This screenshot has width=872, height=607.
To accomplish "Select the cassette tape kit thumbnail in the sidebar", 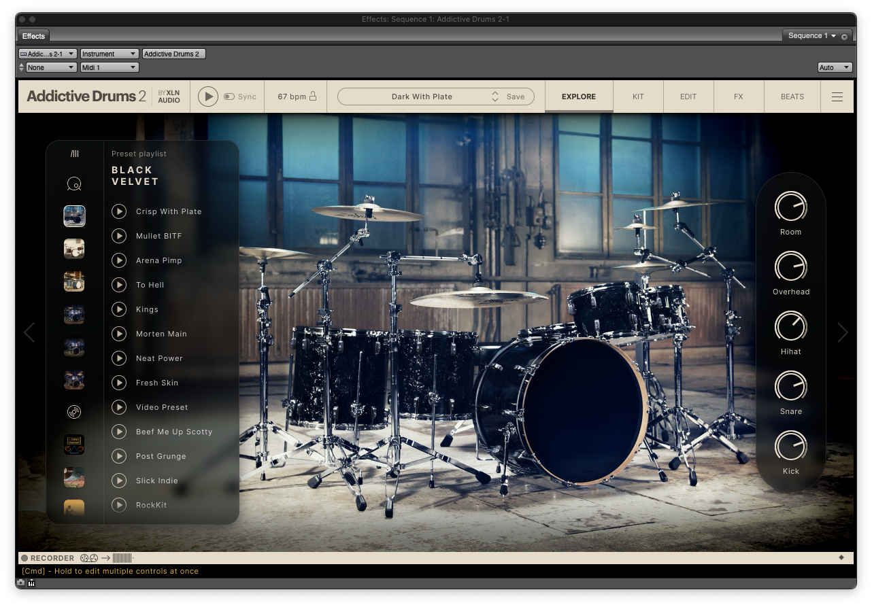I will click(x=74, y=445).
